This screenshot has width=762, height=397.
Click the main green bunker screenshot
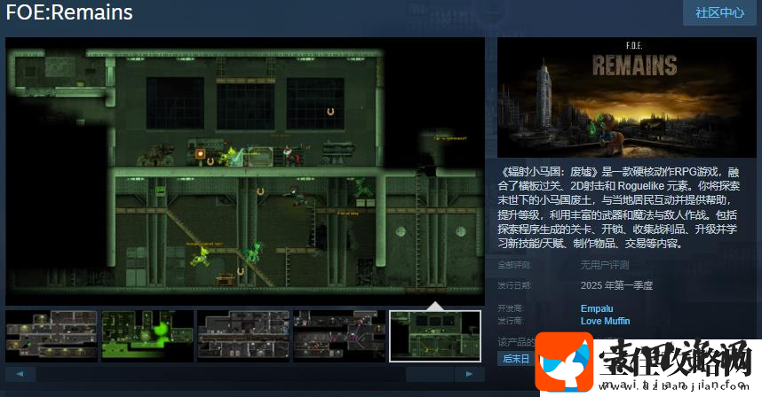[245, 171]
